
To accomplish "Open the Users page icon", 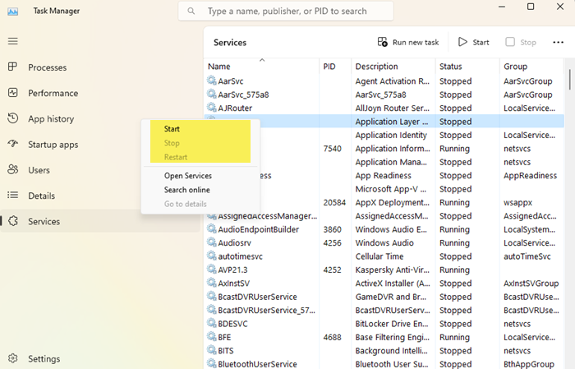I will [12, 170].
